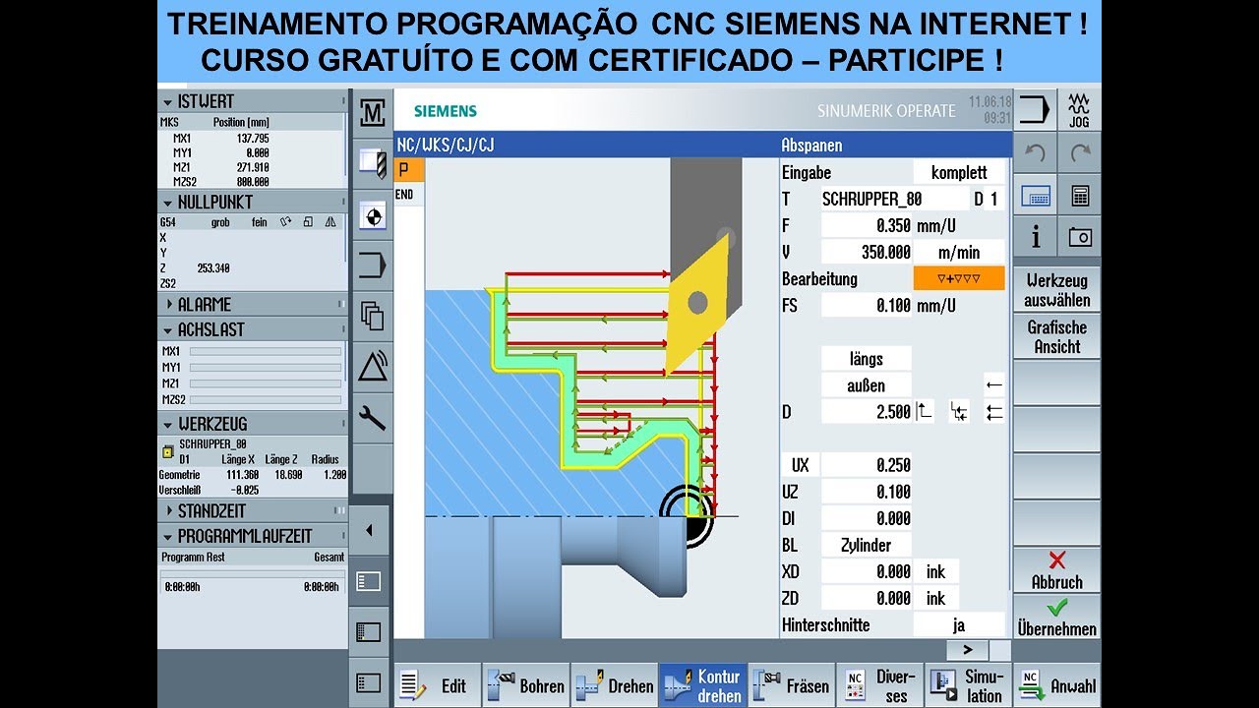Select the Program area icon in sidebar
This screenshot has width=1259, height=708.
372,265
